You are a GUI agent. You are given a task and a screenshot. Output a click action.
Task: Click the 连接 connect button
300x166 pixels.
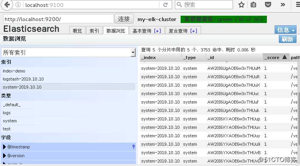(124, 19)
